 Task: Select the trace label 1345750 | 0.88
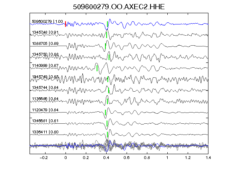click(45, 54)
